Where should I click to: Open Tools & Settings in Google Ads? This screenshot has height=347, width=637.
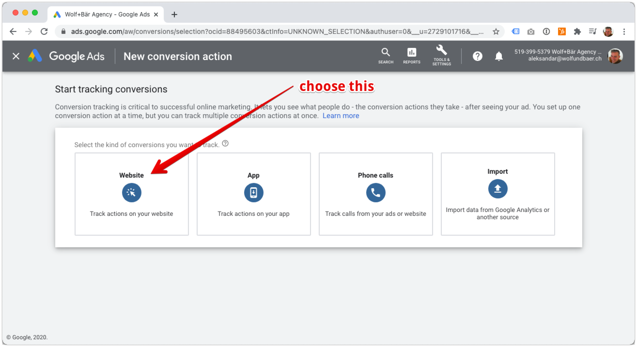pyautogui.click(x=441, y=56)
